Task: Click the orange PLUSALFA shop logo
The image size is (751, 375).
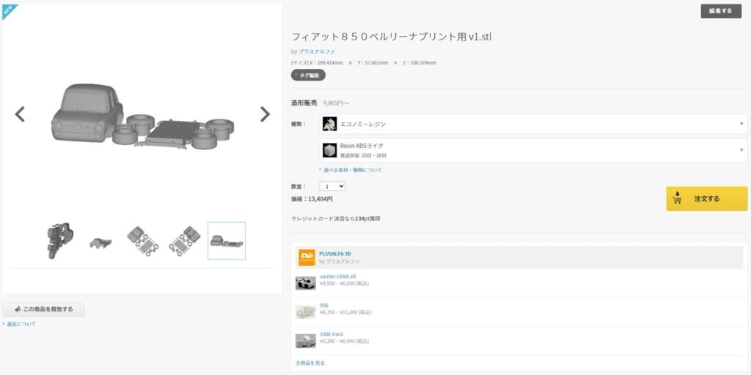Action: click(x=307, y=257)
